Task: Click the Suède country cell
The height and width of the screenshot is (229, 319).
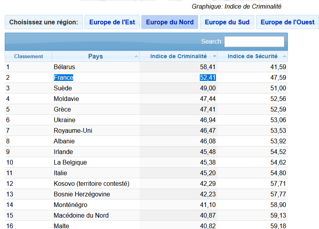Action: [63, 88]
